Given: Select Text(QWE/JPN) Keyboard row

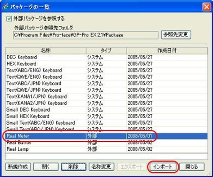Looking at the screenshot, I should click(x=107, y=90).
